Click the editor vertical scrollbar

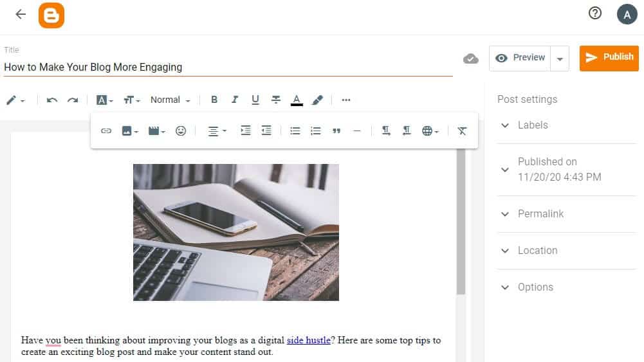(x=461, y=222)
